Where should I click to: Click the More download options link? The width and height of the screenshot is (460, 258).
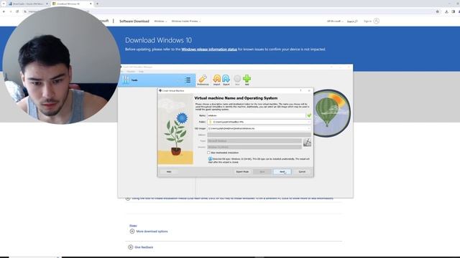152,231
